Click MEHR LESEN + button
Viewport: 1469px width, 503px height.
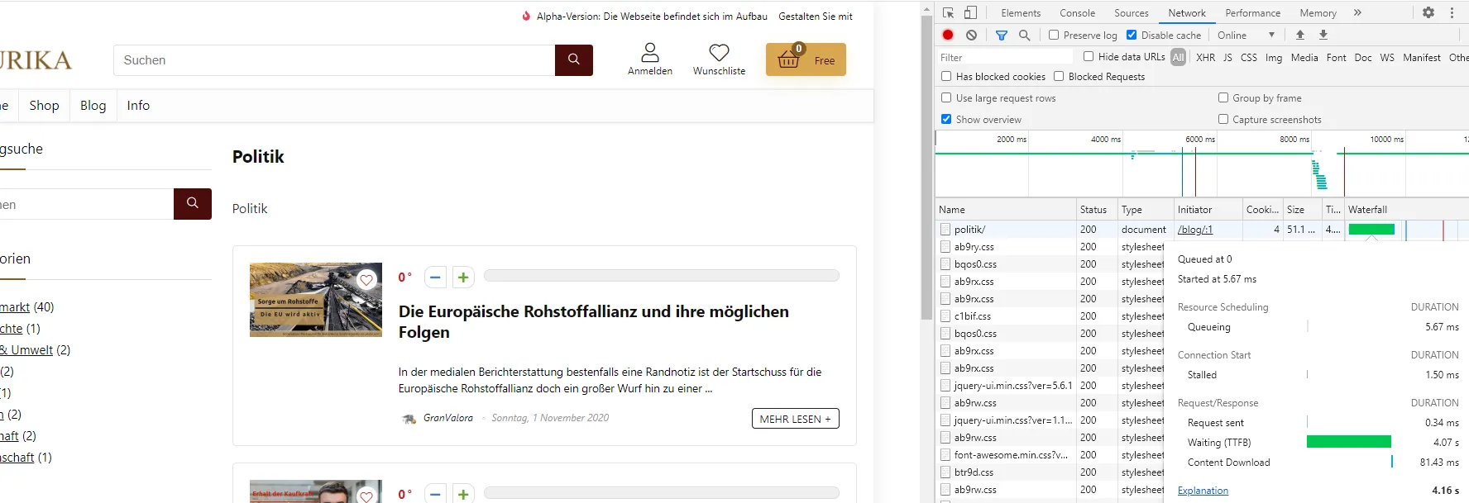(x=796, y=419)
